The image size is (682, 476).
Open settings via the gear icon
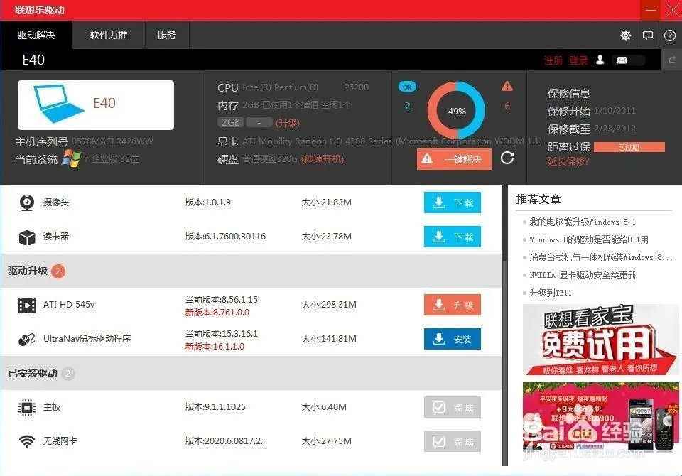click(626, 35)
